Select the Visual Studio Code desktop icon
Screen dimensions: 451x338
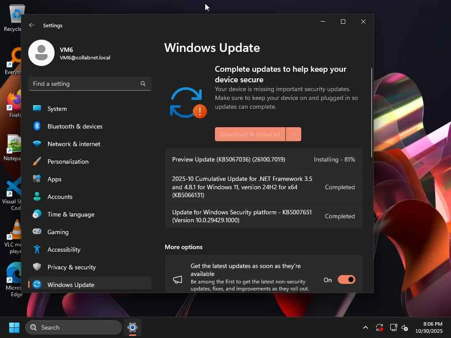(x=13, y=194)
